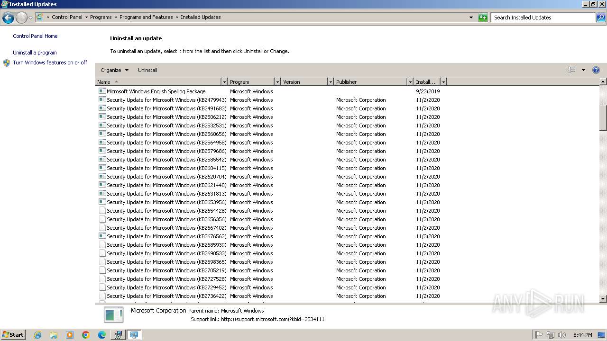Click the Search Installed Updates field
607x341 pixels.
coord(543,18)
